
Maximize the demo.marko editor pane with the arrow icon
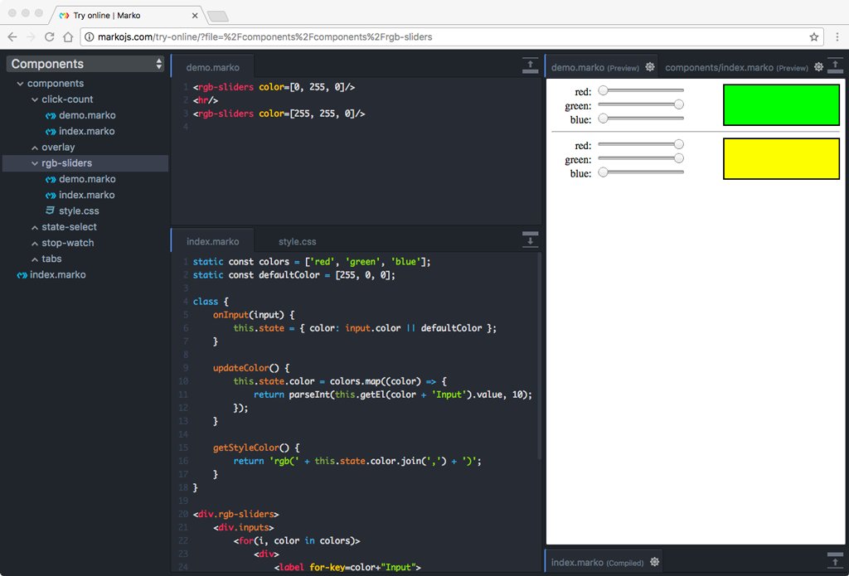point(530,65)
